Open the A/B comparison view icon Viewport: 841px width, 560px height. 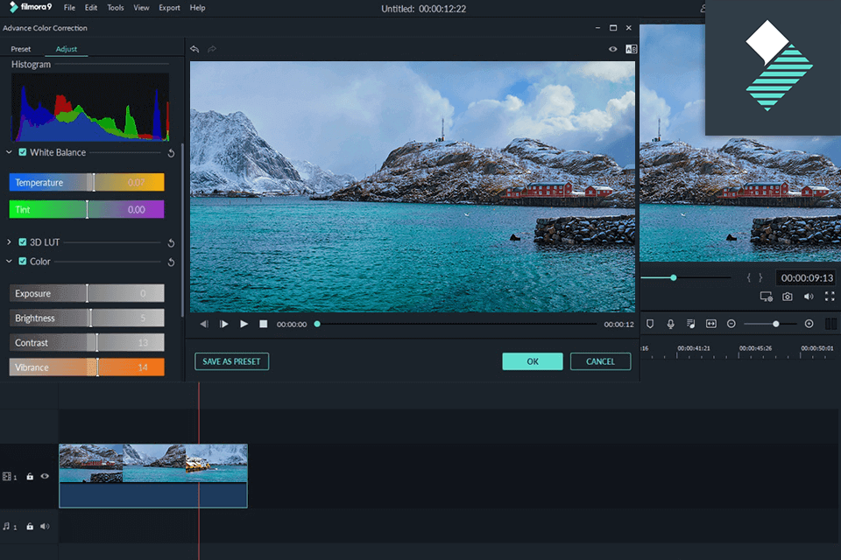pyautogui.click(x=631, y=49)
